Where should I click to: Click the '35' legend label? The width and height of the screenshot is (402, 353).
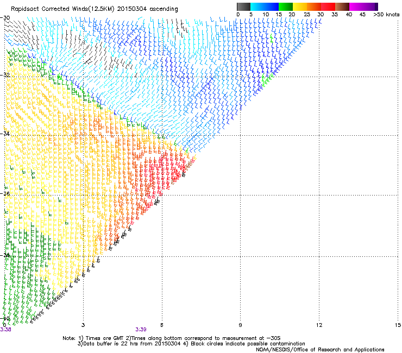coord(335,15)
